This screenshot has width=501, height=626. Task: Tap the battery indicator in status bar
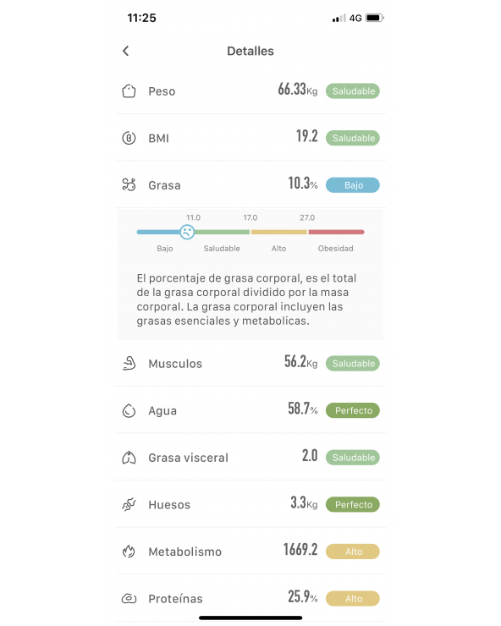click(374, 18)
